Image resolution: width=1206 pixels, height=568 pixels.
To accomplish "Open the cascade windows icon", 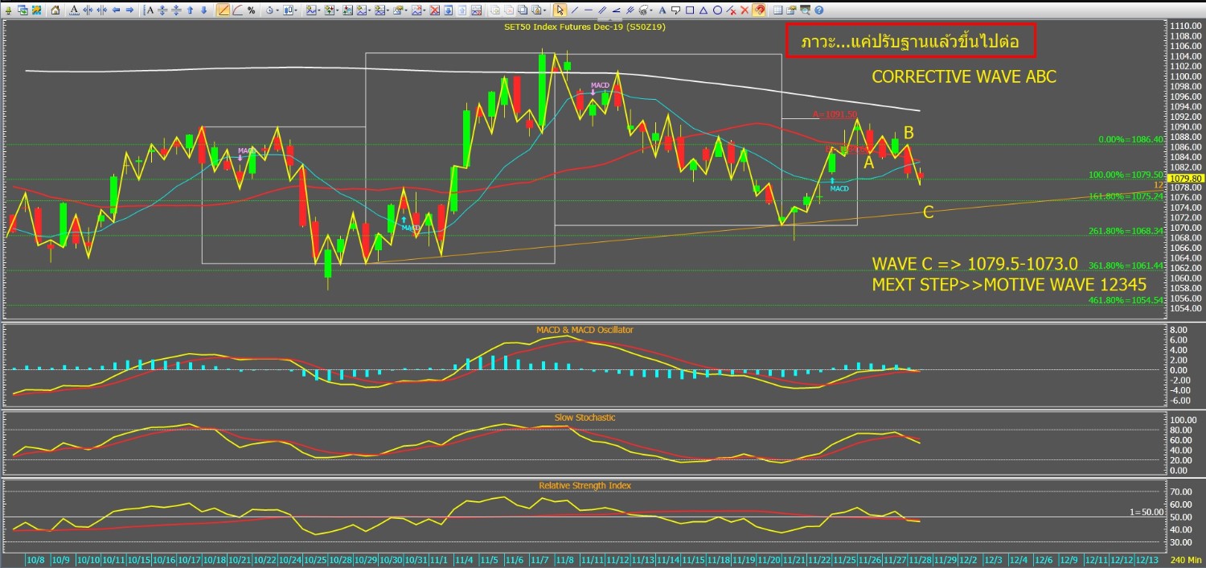I will tap(23, 10).
